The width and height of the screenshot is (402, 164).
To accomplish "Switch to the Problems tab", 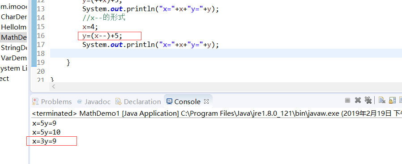I will point(56,101).
